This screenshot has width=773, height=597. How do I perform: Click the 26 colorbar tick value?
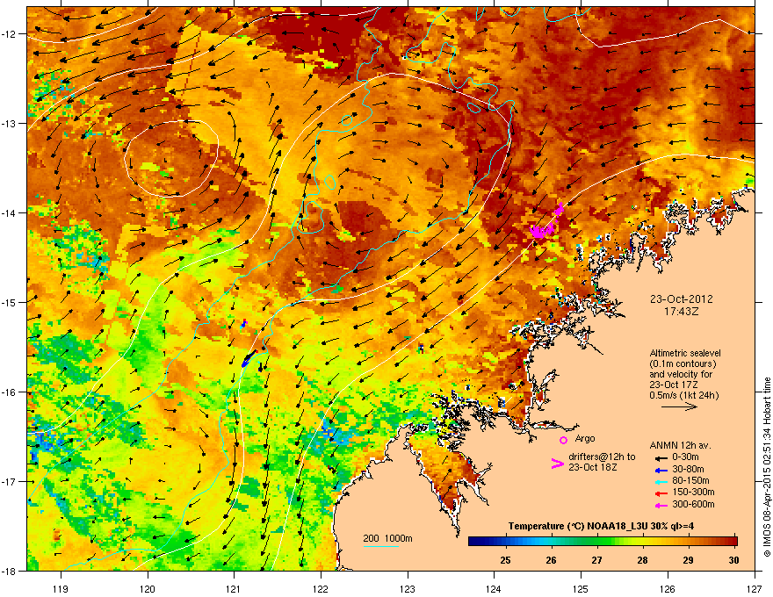click(x=551, y=560)
